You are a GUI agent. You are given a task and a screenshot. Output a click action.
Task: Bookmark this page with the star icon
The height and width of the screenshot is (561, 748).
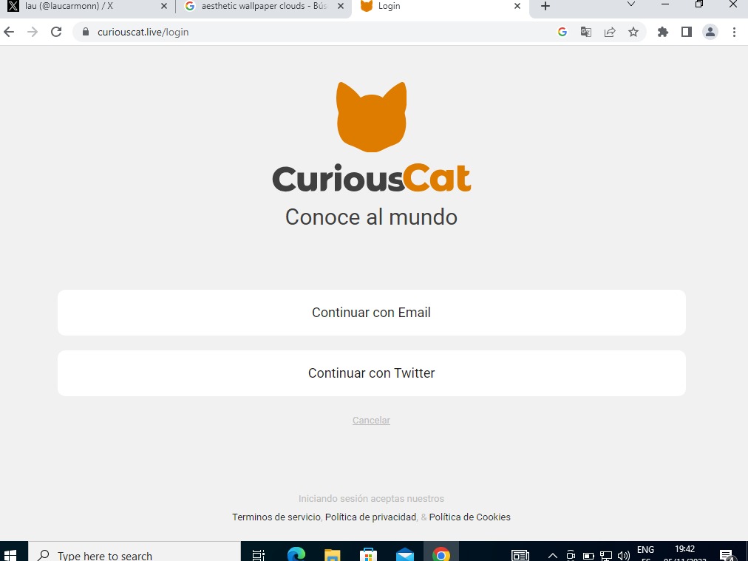[633, 32]
